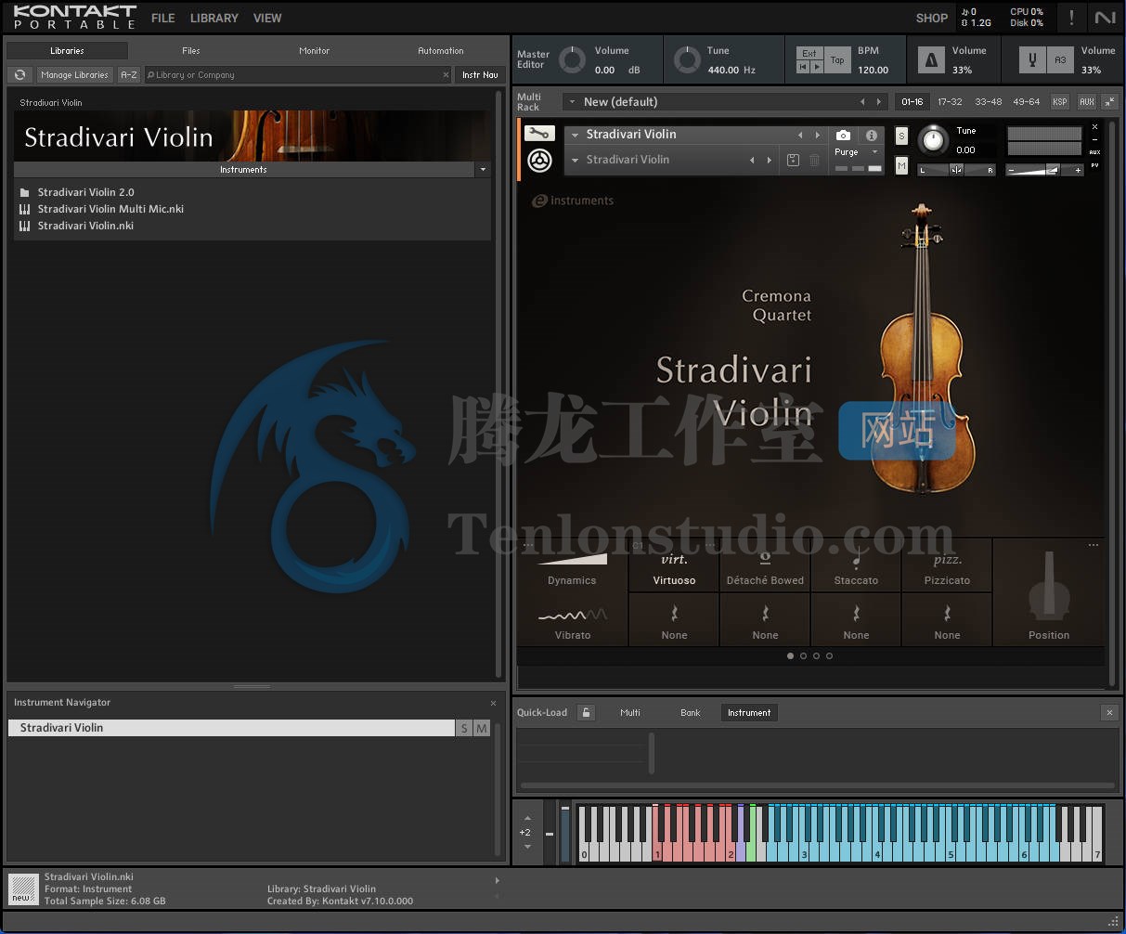
Task: Open the instrument info icon
Action: pyautogui.click(x=871, y=134)
